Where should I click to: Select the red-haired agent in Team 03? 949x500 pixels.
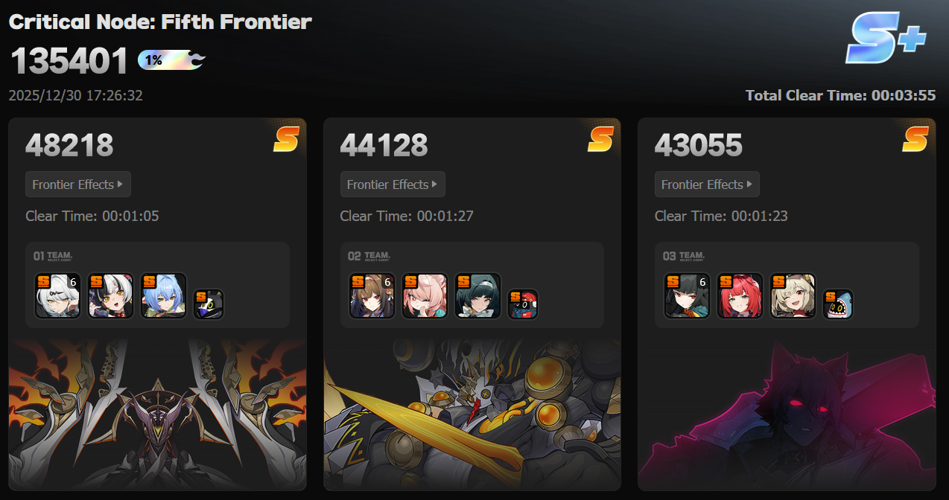pyautogui.click(x=739, y=295)
